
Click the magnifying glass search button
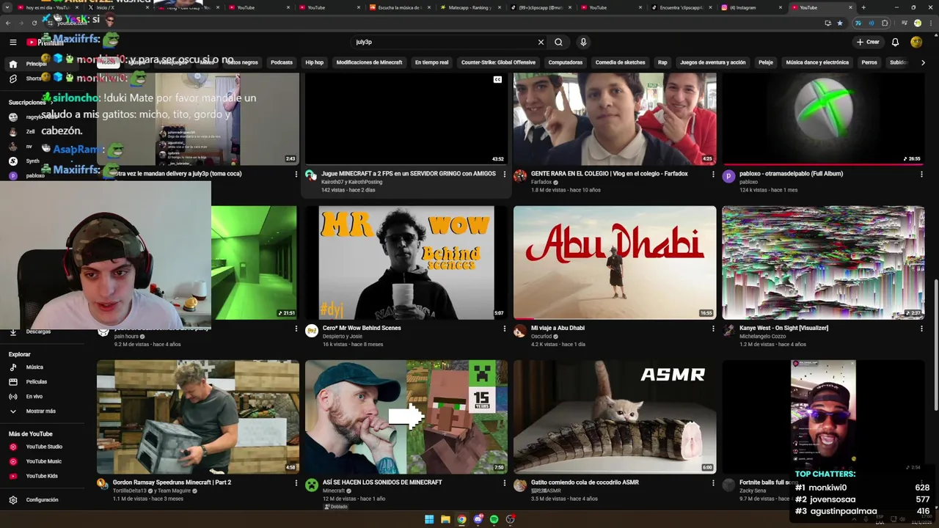(558, 42)
